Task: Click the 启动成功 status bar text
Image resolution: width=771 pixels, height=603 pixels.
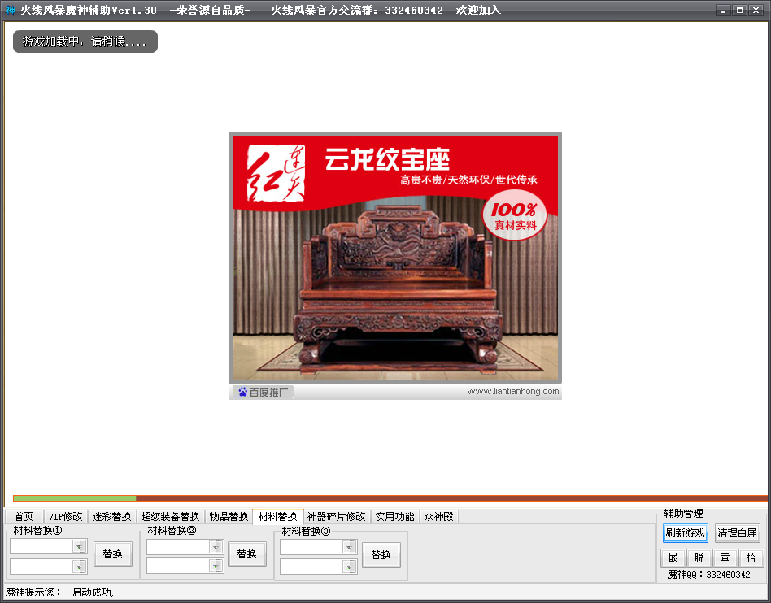Action: (93, 592)
